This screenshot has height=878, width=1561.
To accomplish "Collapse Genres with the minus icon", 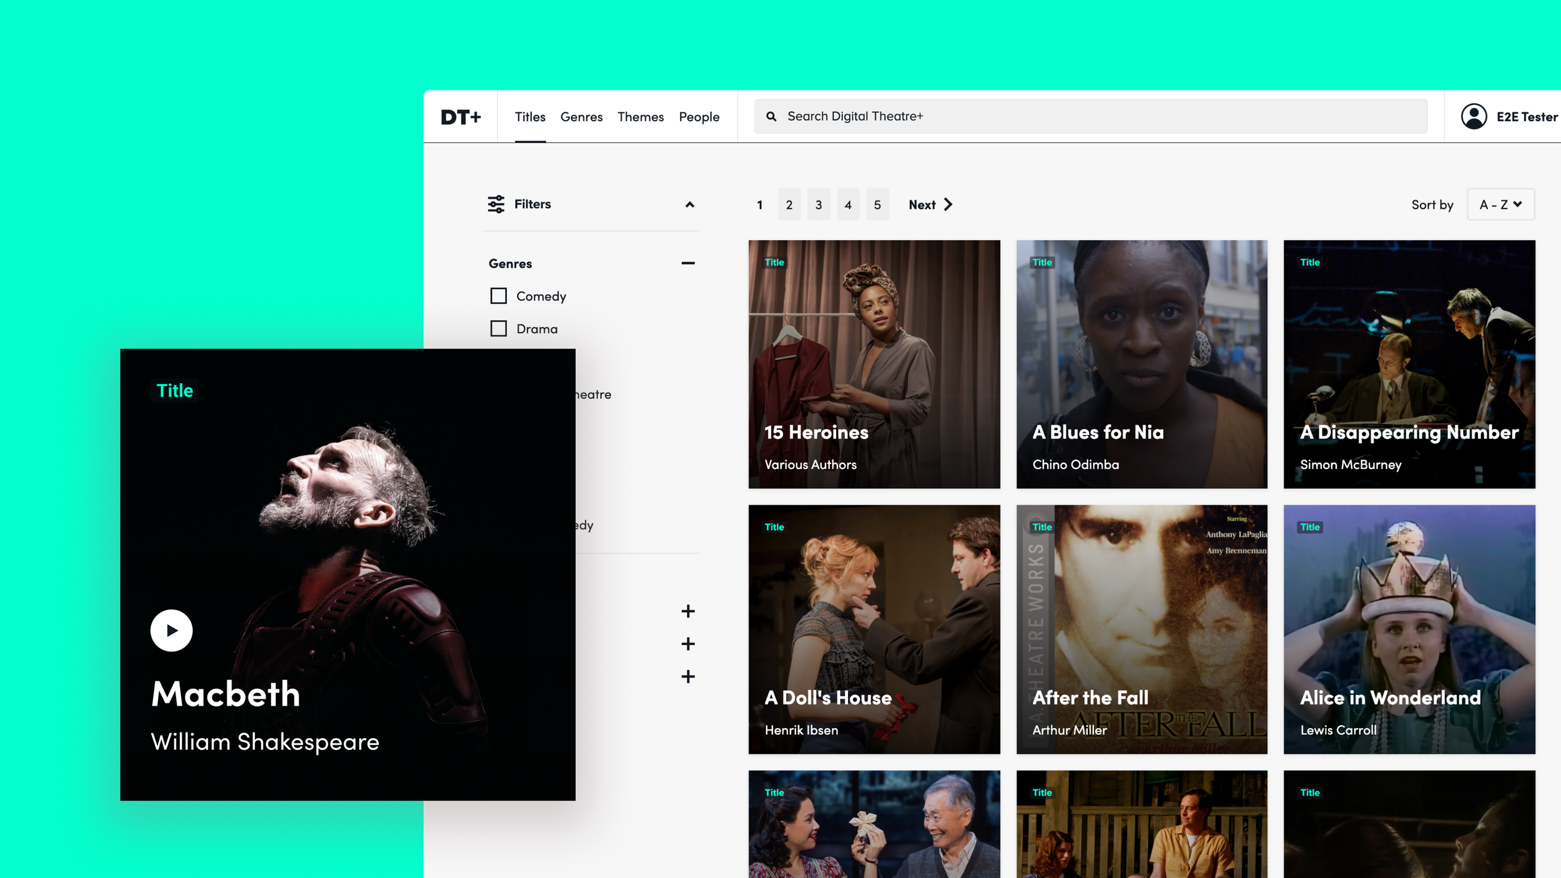I will (687, 263).
